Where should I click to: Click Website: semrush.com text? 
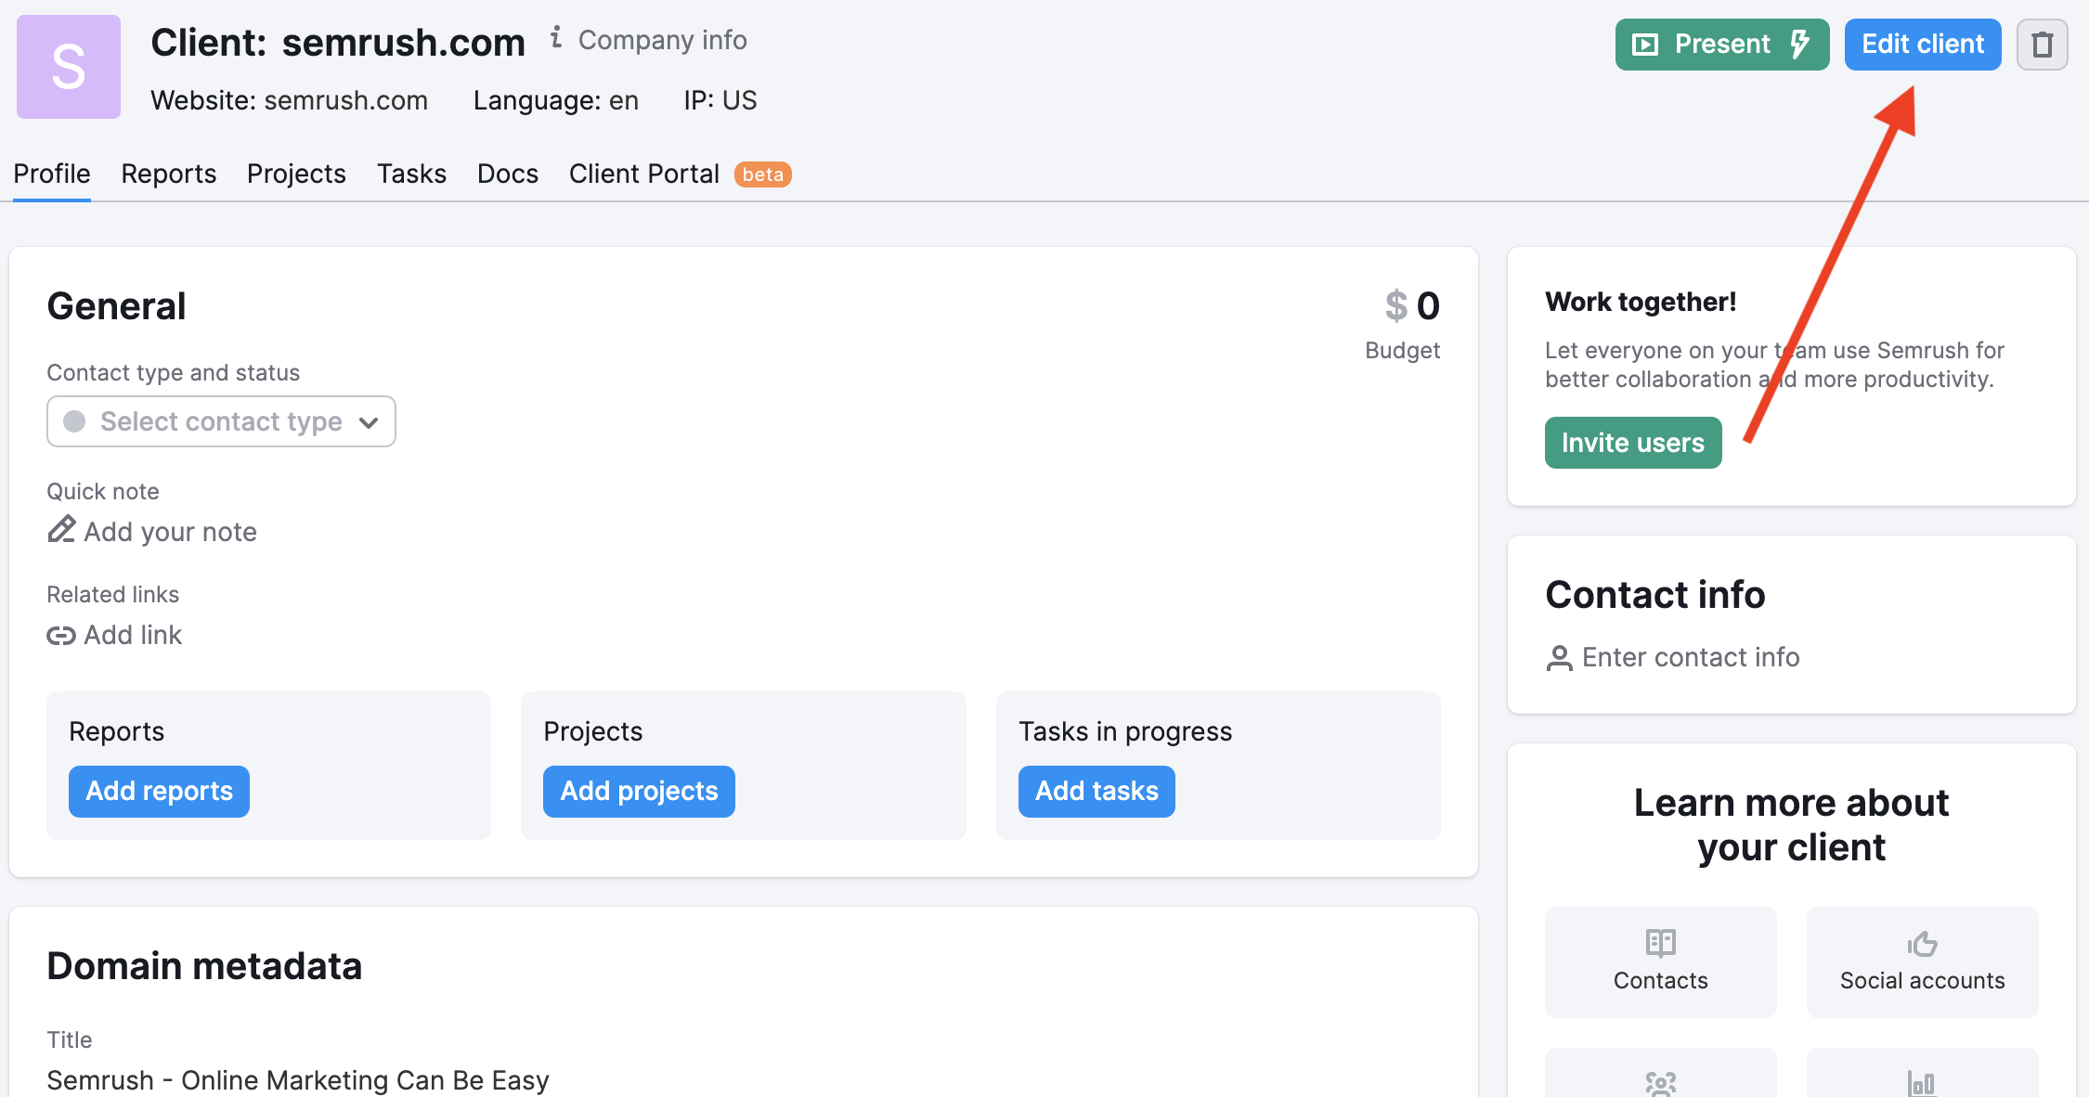tap(290, 100)
